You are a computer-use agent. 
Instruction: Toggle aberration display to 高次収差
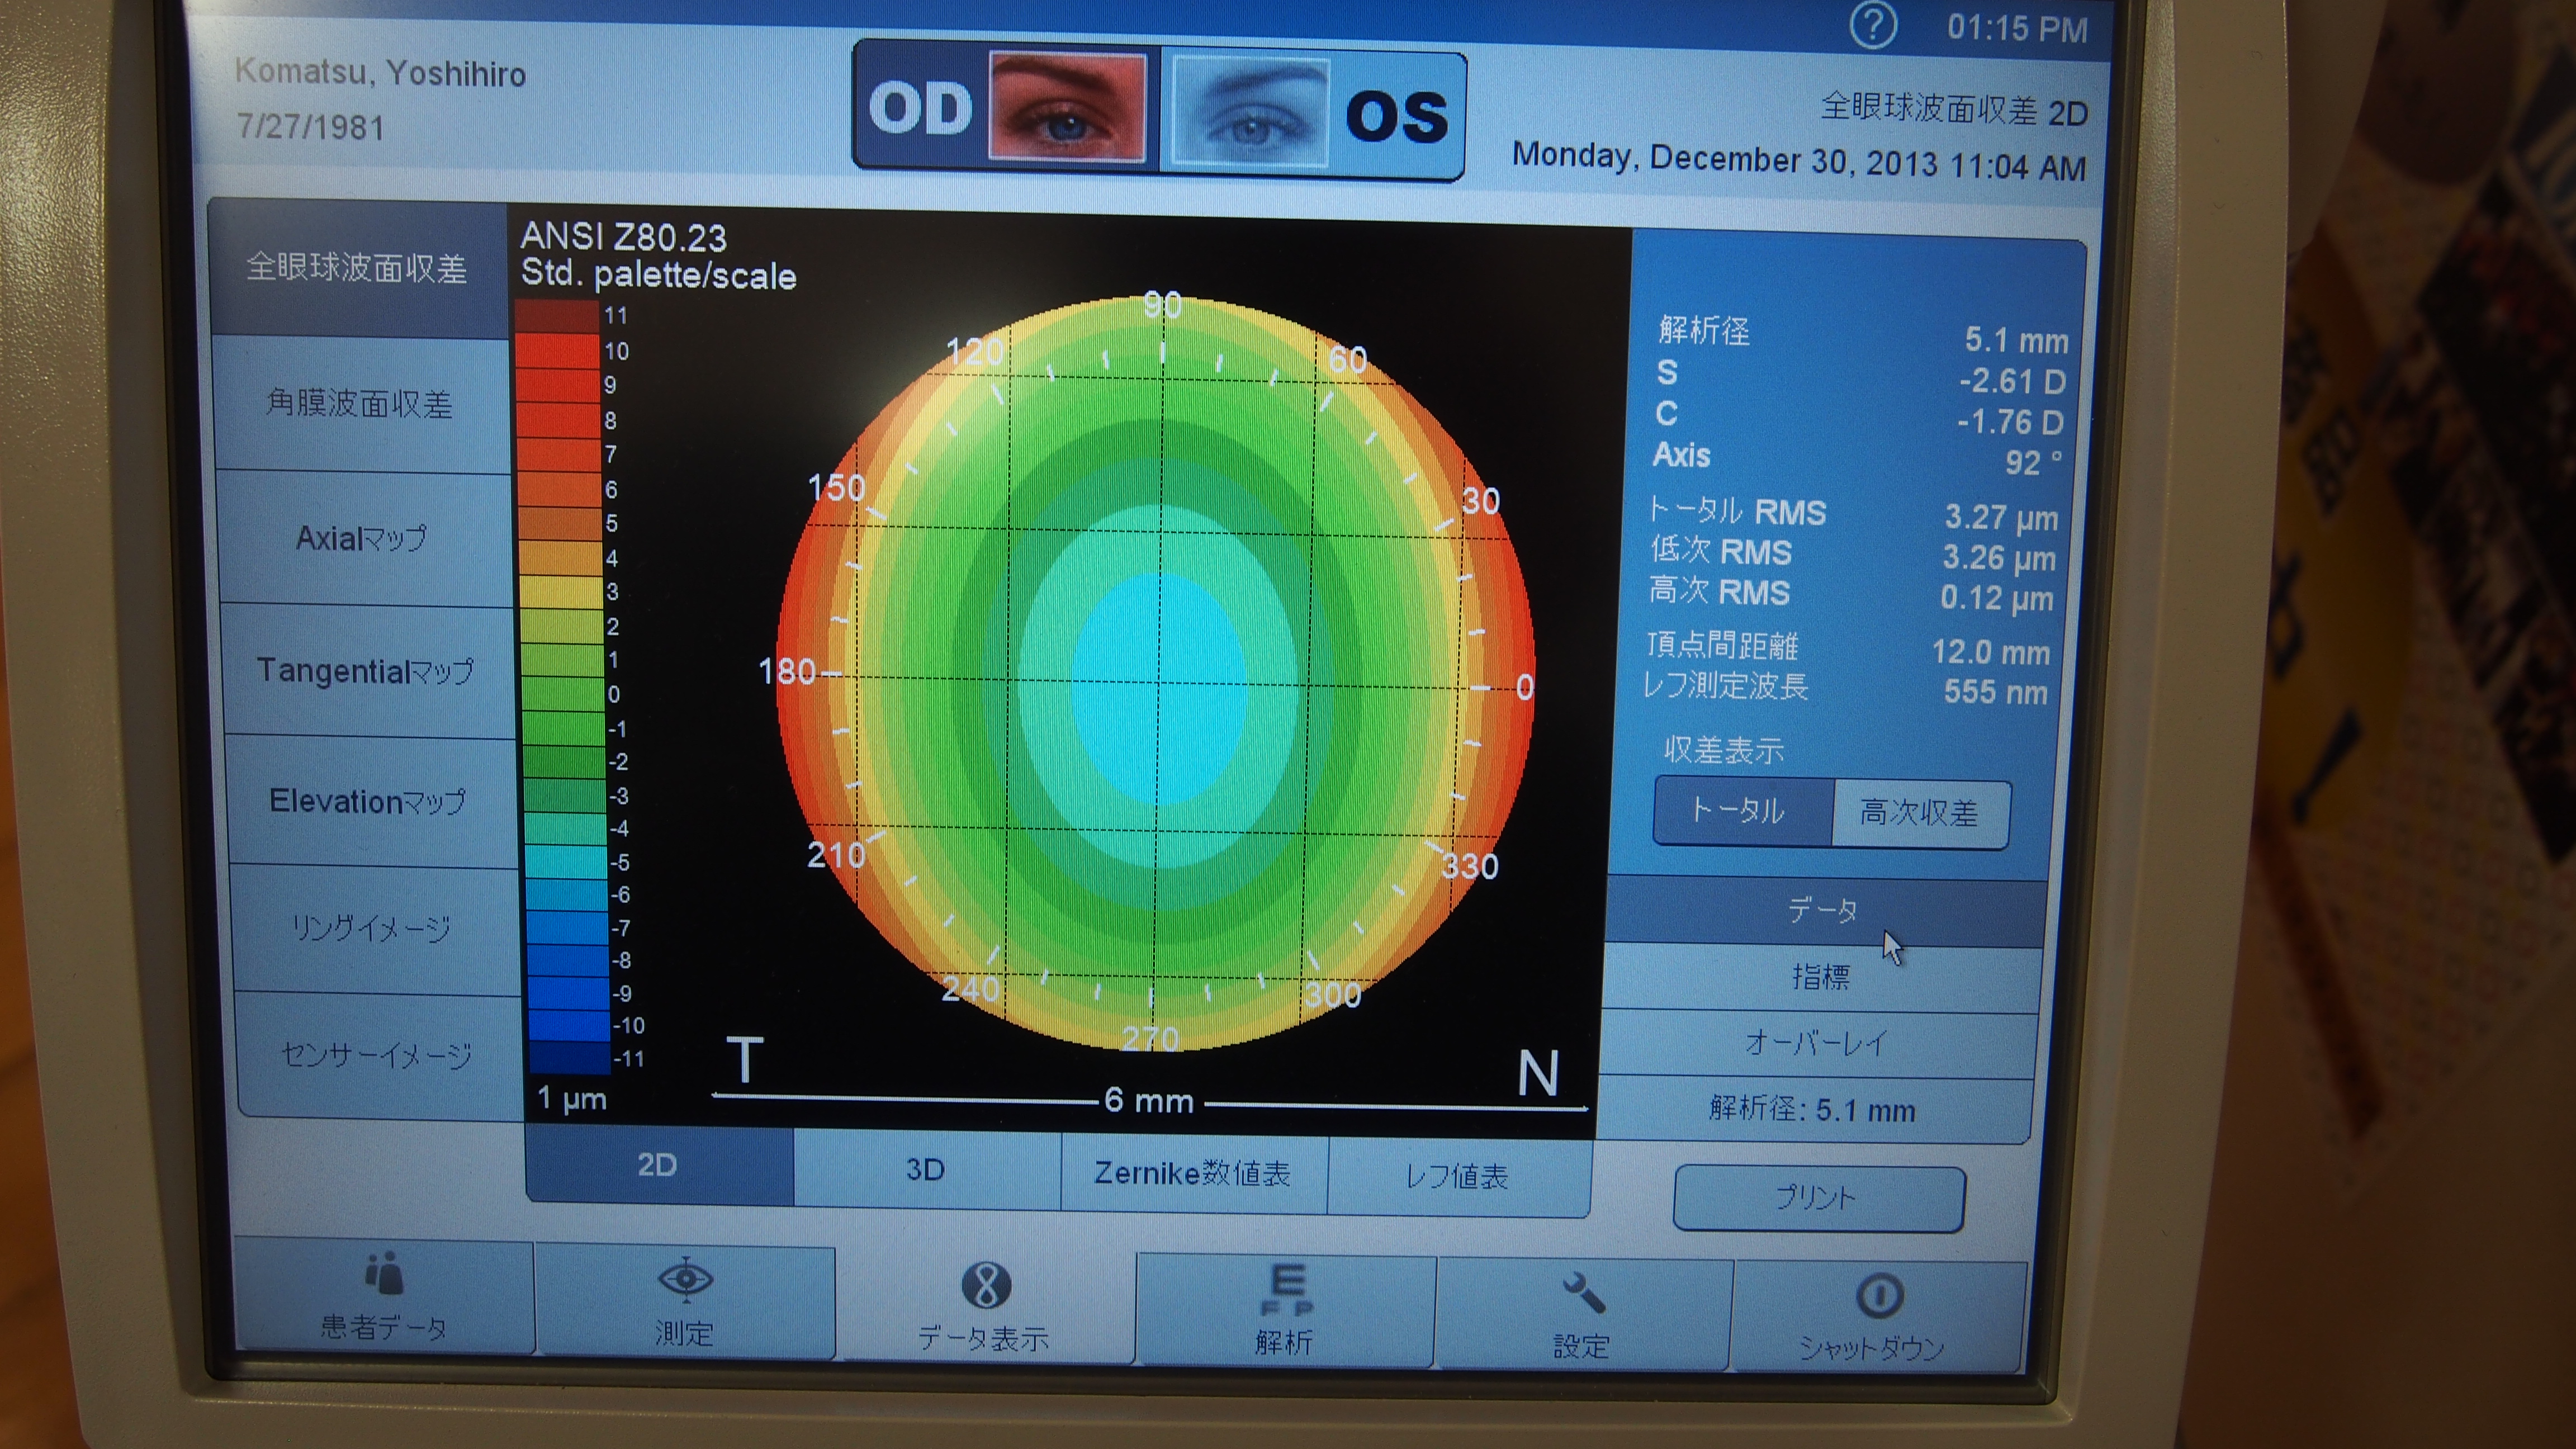click(1918, 813)
